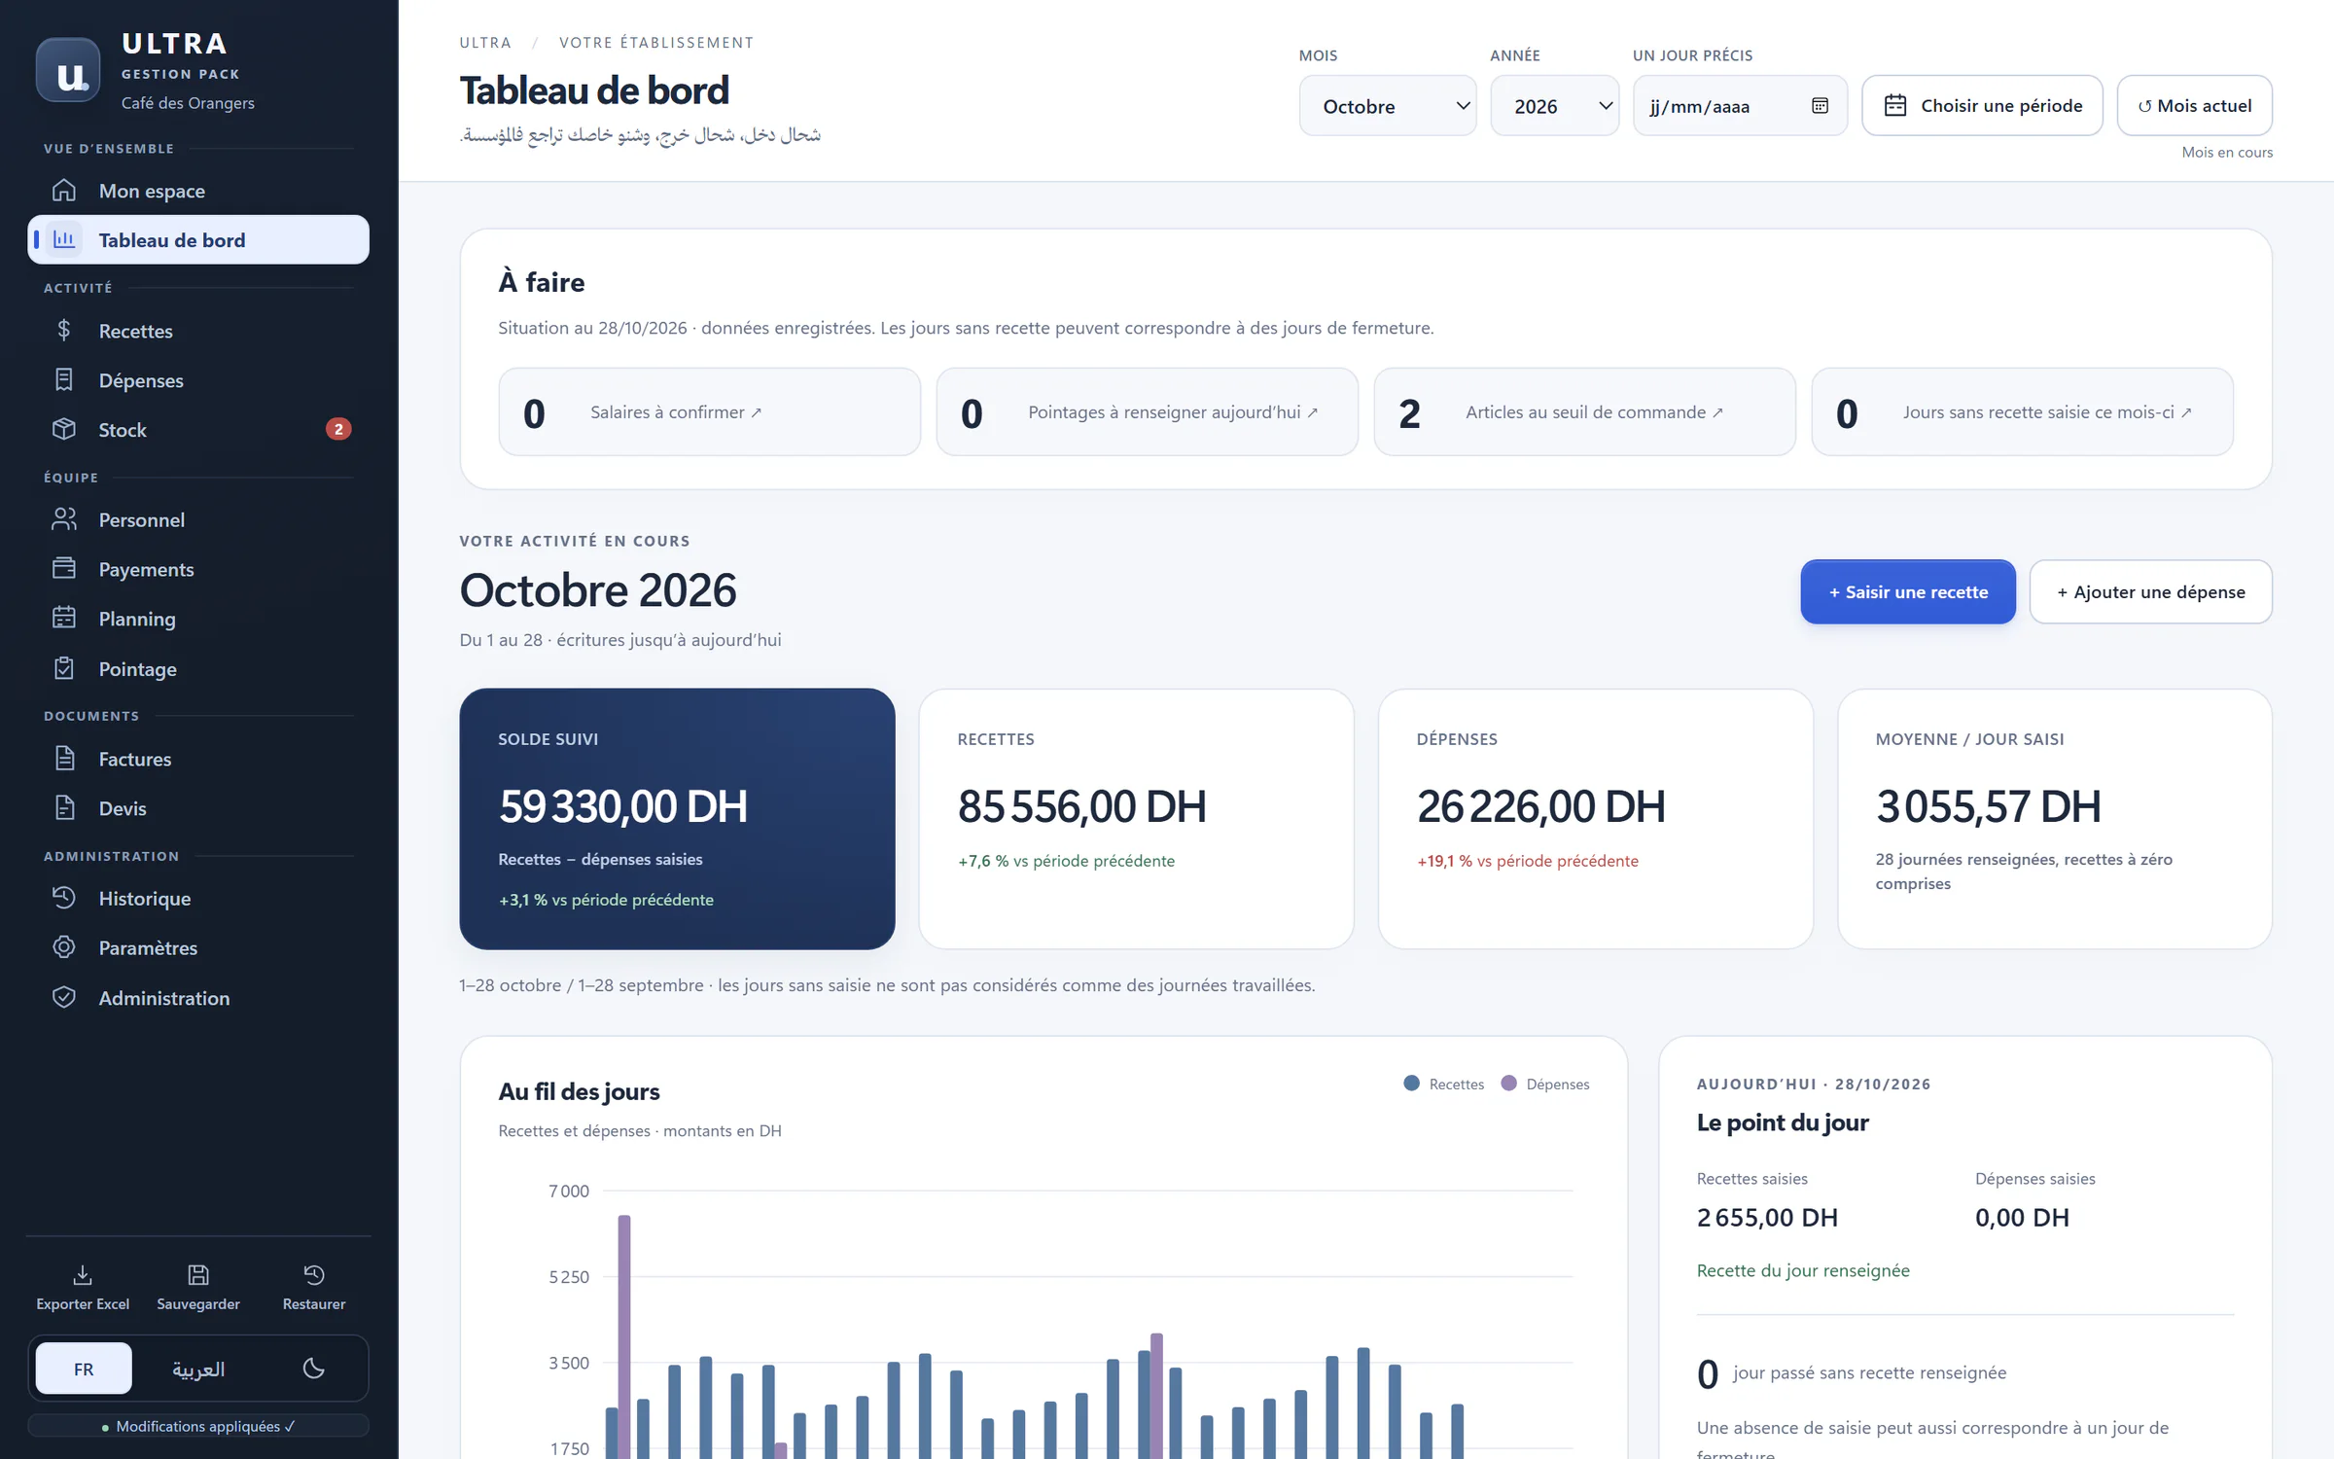
Task: Open Devis document icon
Action: click(x=64, y=808)
